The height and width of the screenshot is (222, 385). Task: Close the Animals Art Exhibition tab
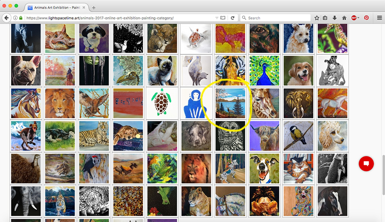(x=84, y=8)
